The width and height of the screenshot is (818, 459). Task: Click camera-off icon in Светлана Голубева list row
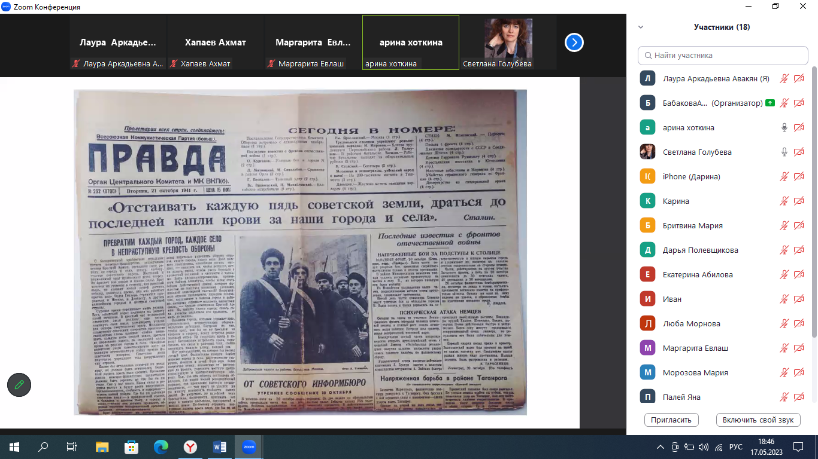click(x=799, y=152)
